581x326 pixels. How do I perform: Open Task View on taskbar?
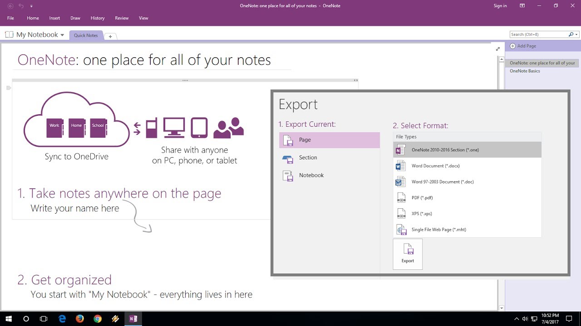click(44, 319)
